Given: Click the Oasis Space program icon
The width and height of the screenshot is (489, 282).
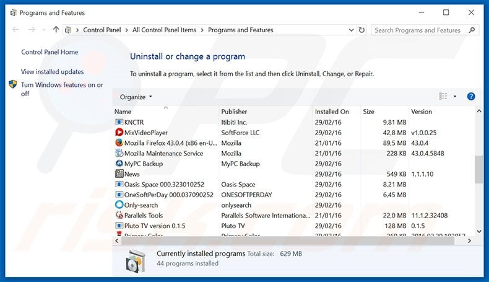Looking at the screenshot, I should (119, 184).
